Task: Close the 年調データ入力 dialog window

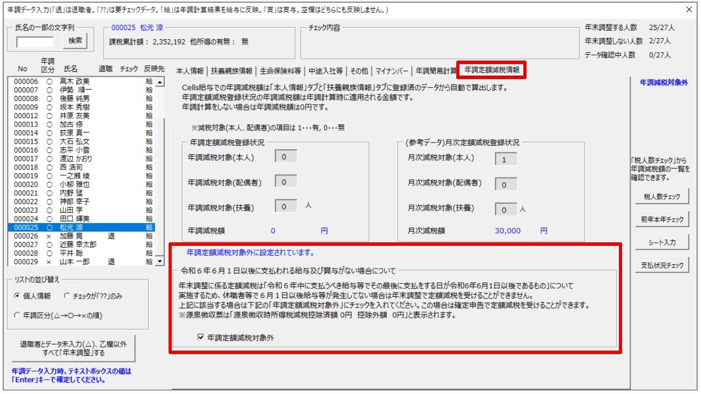Action: (689, 10)
